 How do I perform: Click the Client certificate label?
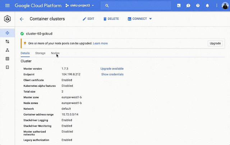click(33, 80)
